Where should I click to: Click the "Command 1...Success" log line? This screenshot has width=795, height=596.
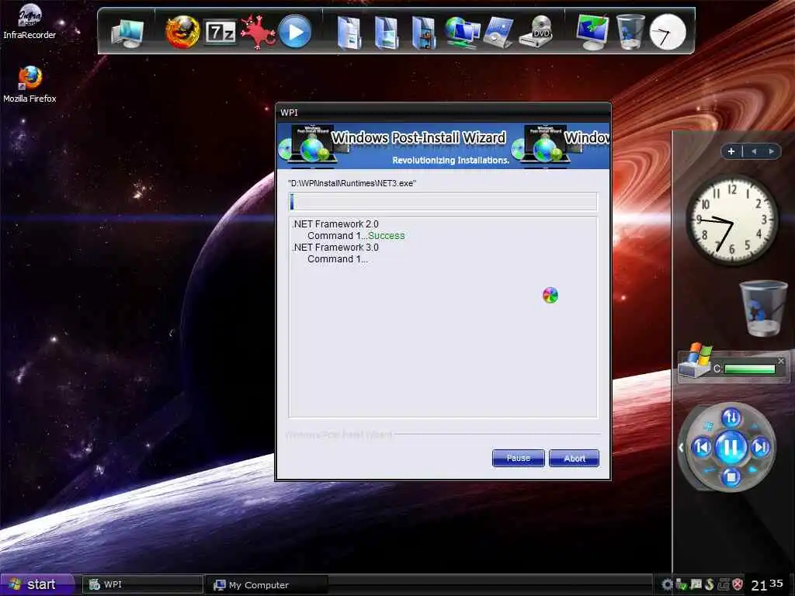click(x=356, y=236)
